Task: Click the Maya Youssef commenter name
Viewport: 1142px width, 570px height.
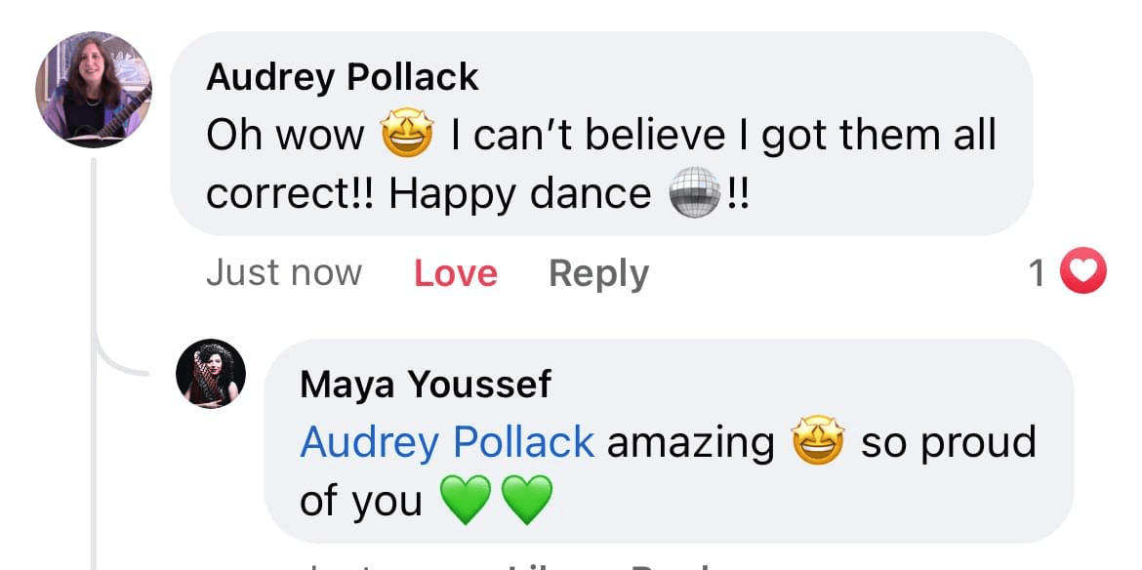Action: click(x=426, y=385)
